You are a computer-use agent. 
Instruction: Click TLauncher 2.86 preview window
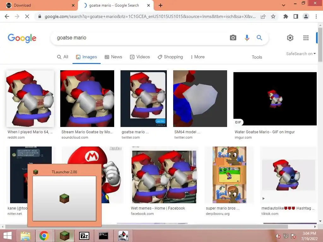(x=64, y=195)
